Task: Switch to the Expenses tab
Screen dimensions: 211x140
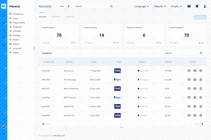Action: pyautogui.click(x=69, y=17)
